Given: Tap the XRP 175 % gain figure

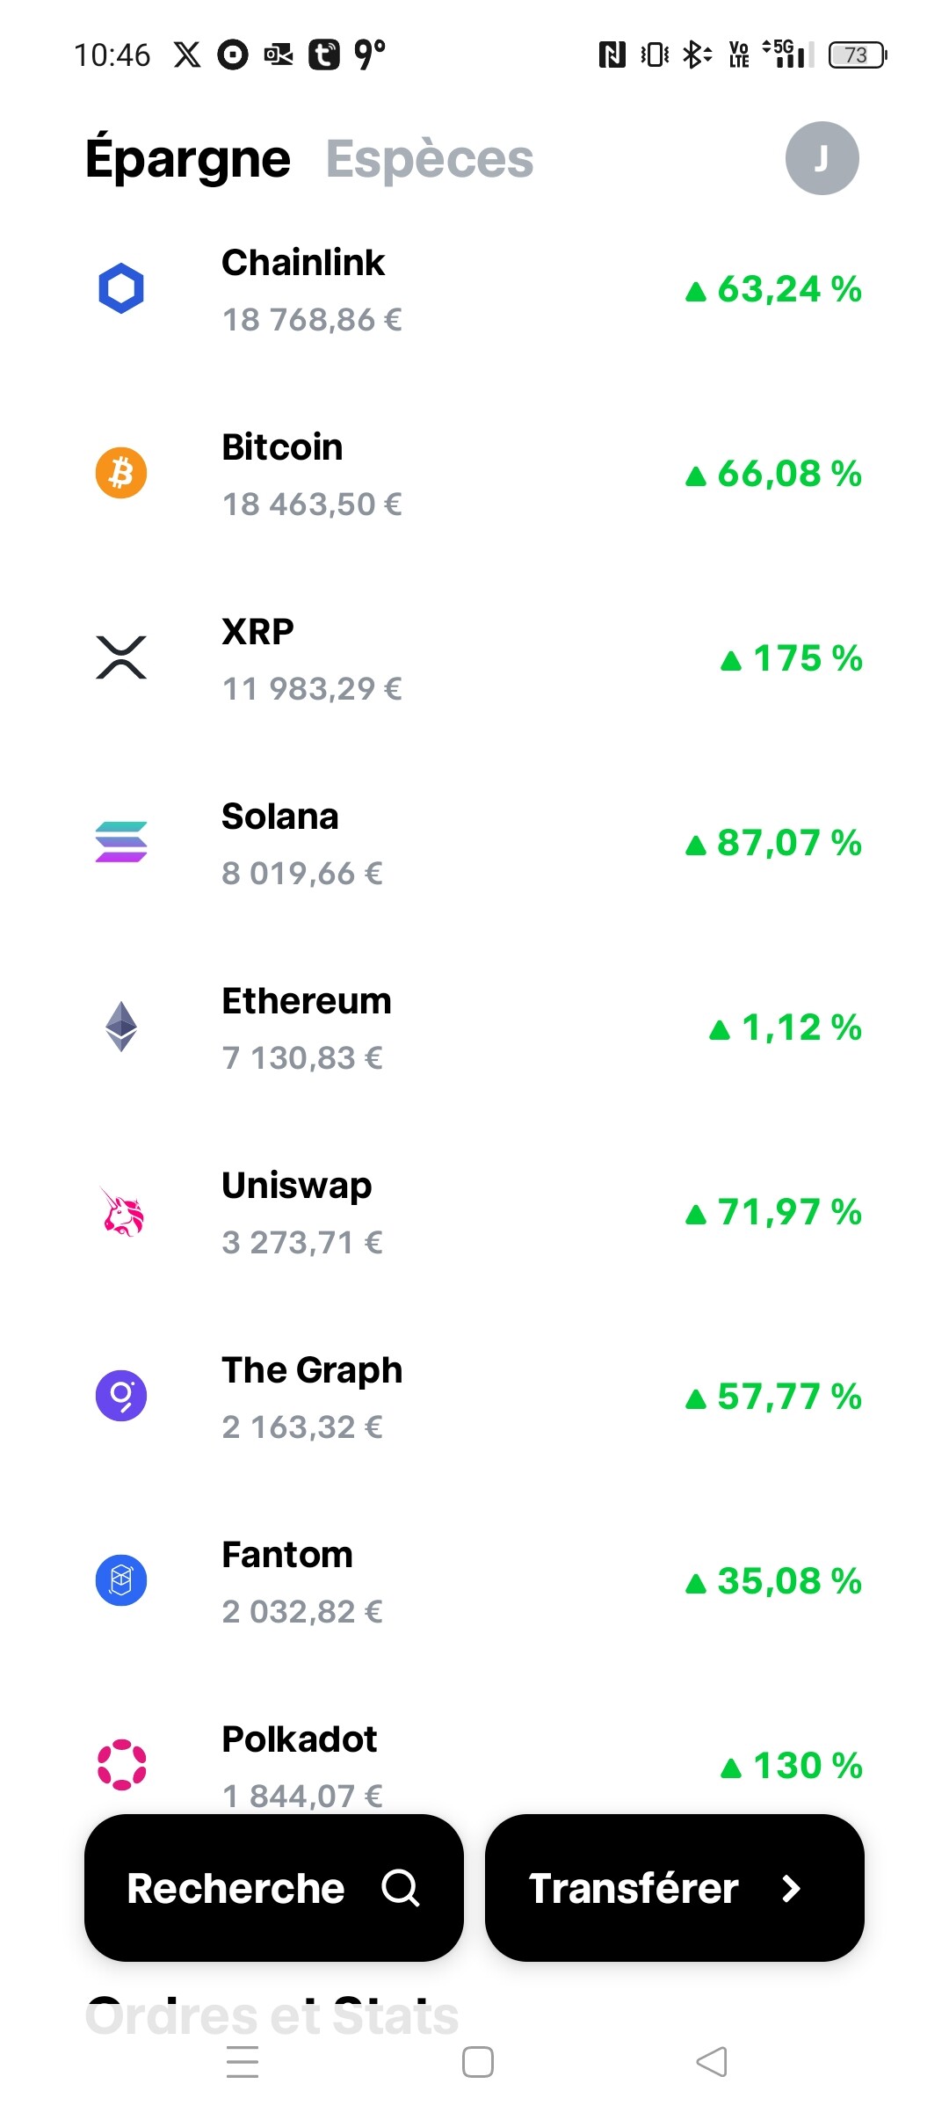Looking at the screenshot, I should pos(792,658).
